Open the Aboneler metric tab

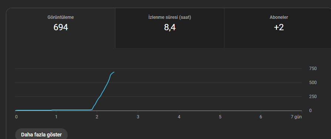click(278, 28)
